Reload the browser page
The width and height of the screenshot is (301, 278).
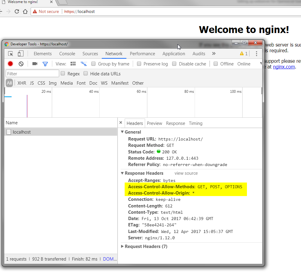point(17,11)
